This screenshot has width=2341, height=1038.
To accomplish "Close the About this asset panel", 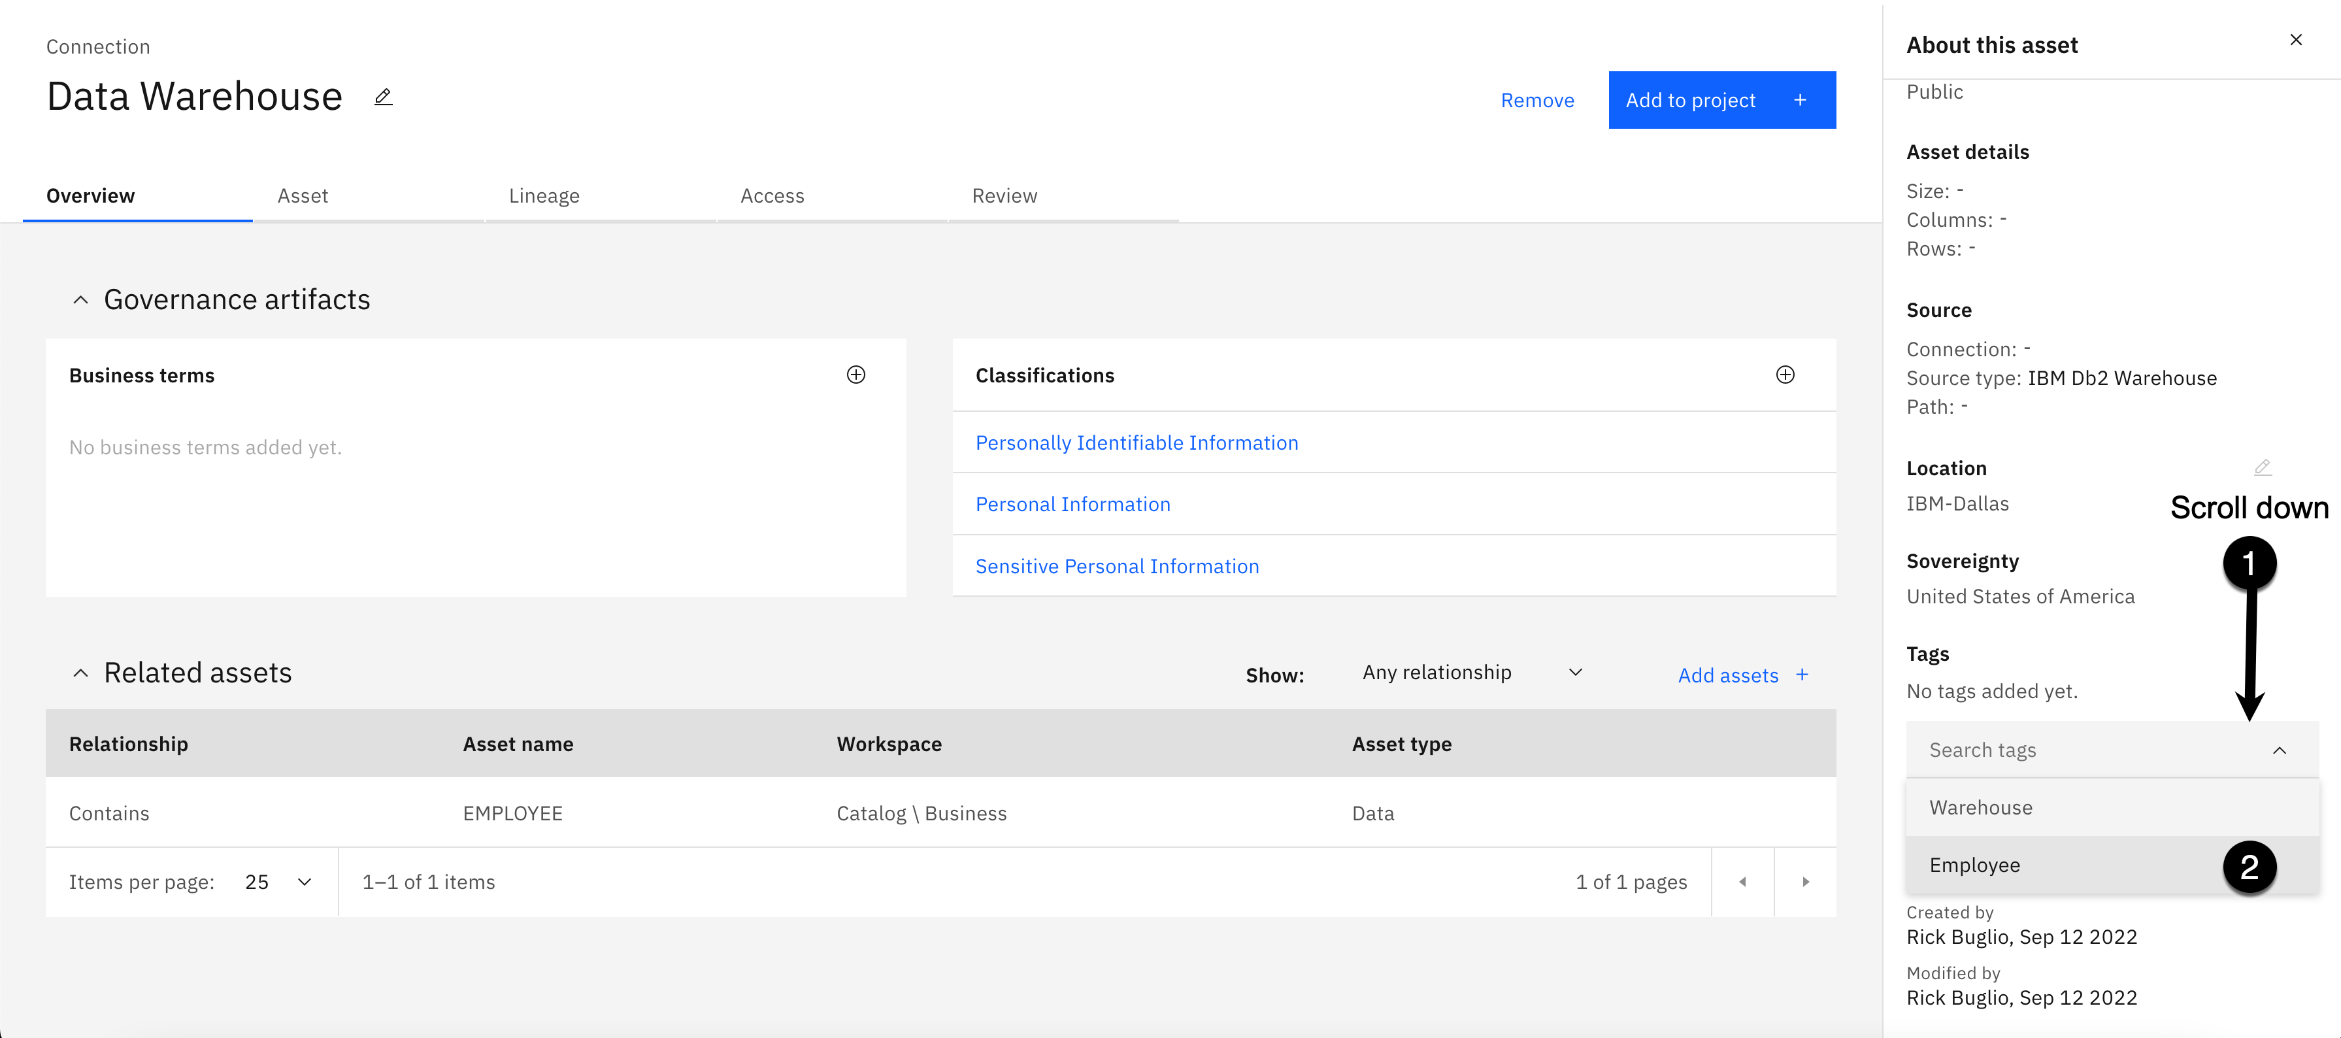I will pyautogui.click(x=2295, y=40).
